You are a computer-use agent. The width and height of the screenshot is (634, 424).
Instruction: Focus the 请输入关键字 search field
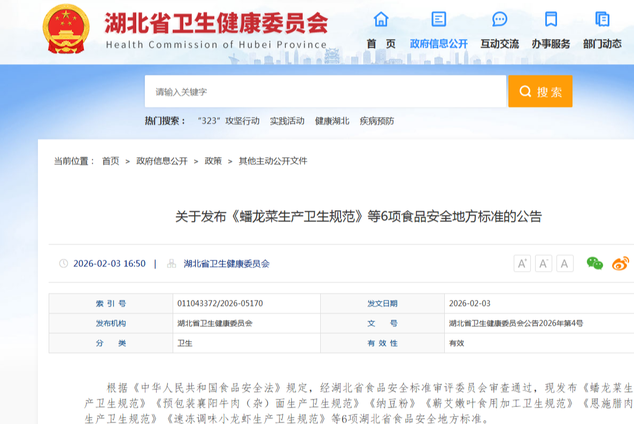coord(325,91)
